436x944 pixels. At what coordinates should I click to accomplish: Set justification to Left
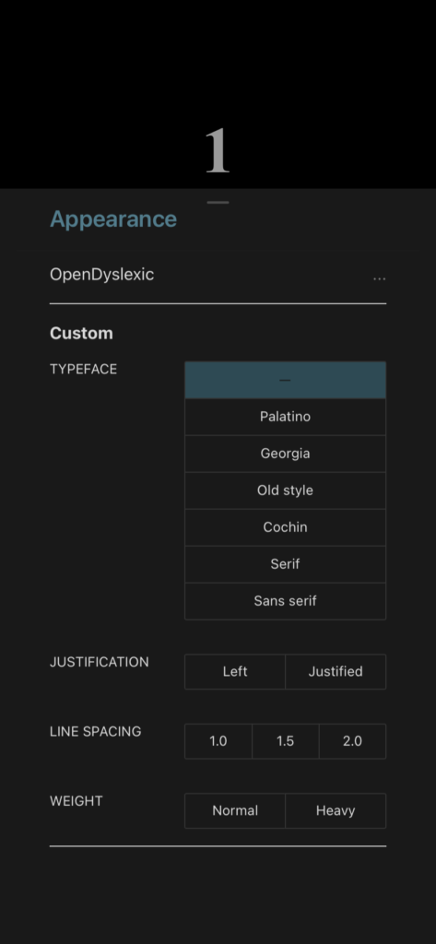(x=235, y=671)
